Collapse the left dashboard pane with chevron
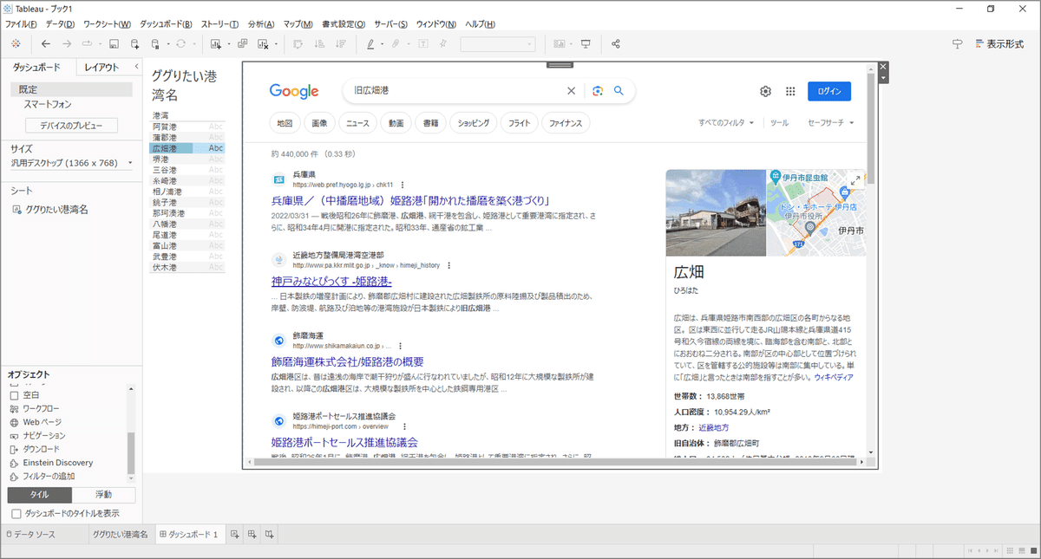This screenshot has width=1041, height=559. 136,67
